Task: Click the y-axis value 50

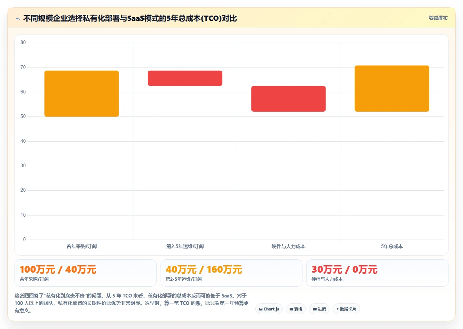Action: pos(23,116)
